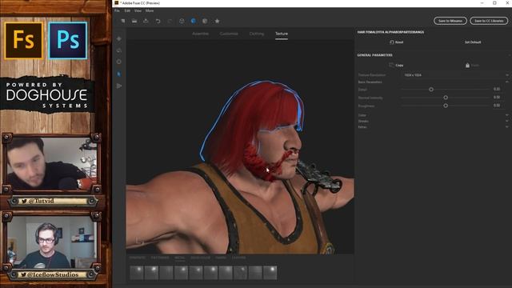Select the Texture tab
The image size is (512, 288).
pyautogui.click(x=282, y=34)
